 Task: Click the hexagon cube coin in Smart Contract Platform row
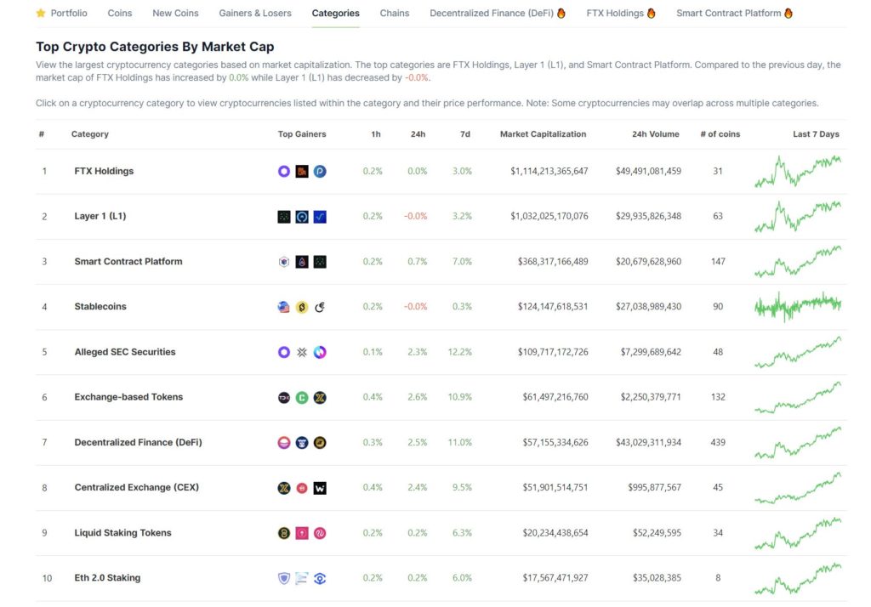pyautogui.click(x=284, y=262)
